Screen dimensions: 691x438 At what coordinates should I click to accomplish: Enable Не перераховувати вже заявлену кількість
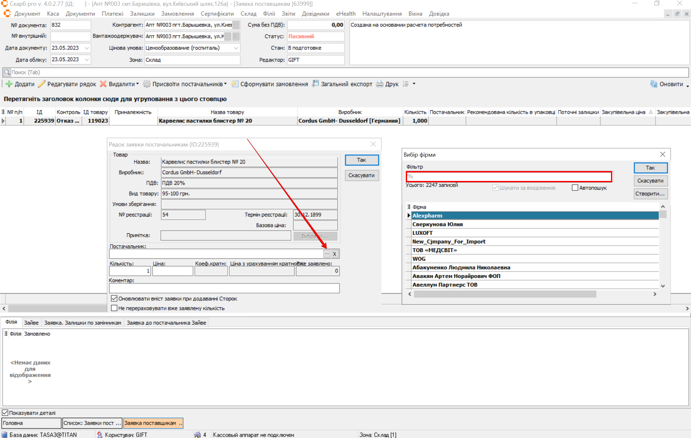pos(114,308)
